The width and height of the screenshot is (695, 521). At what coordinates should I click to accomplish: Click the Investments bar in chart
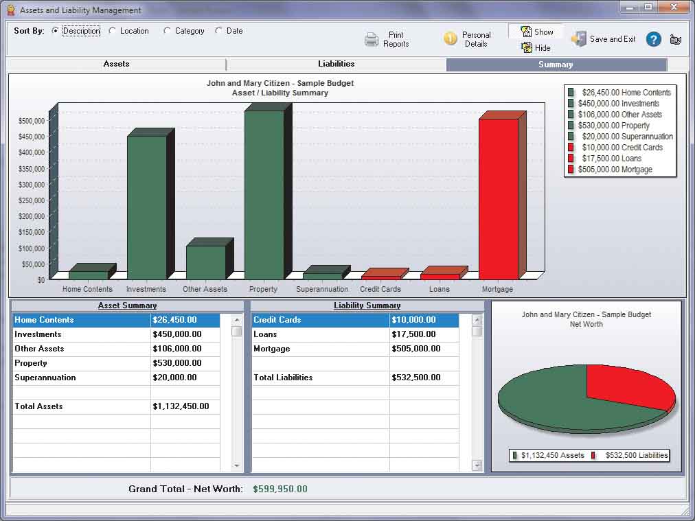pyautogui.click(x=147, y=207)
